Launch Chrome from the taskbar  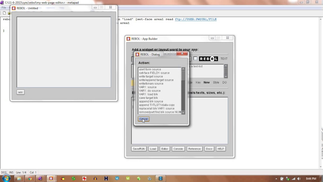[30, 178]
